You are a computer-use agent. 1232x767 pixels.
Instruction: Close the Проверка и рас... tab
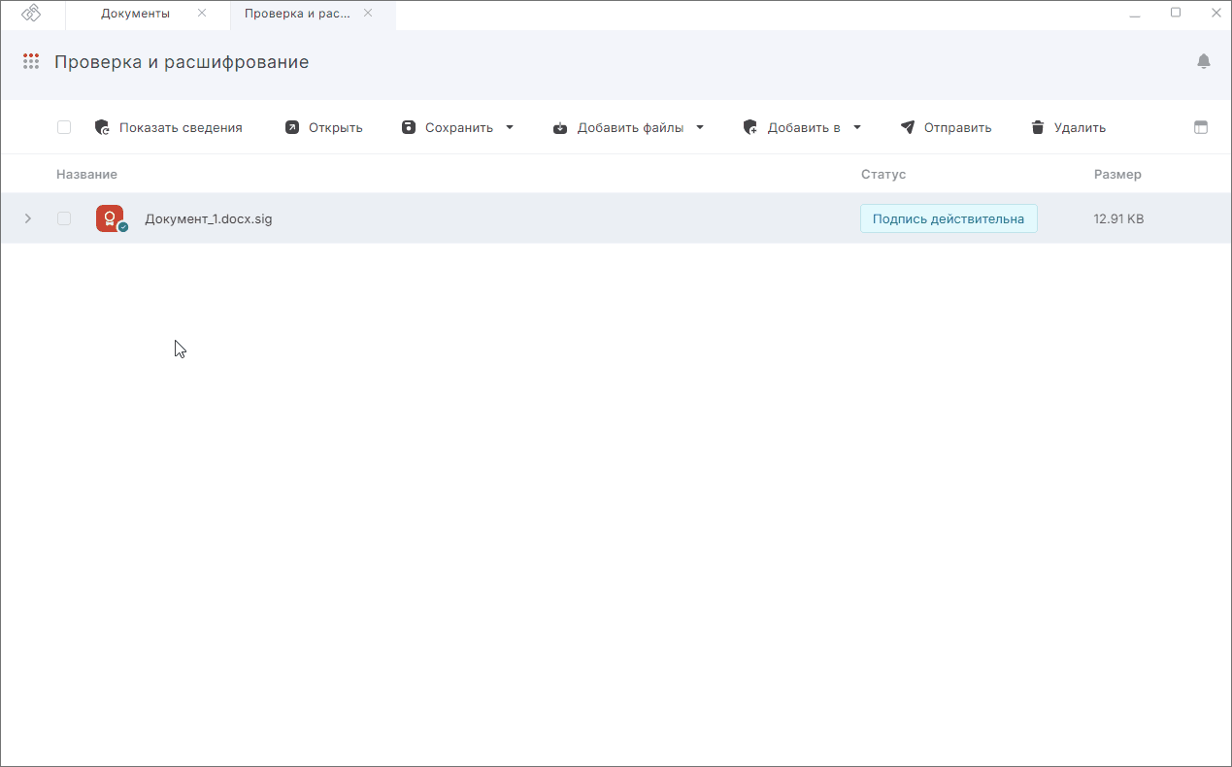coord(368,14)
